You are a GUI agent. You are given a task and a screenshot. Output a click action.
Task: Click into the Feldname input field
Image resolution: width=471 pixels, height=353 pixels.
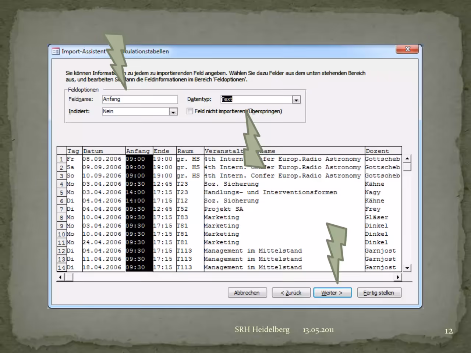click(x=140, y=99)
